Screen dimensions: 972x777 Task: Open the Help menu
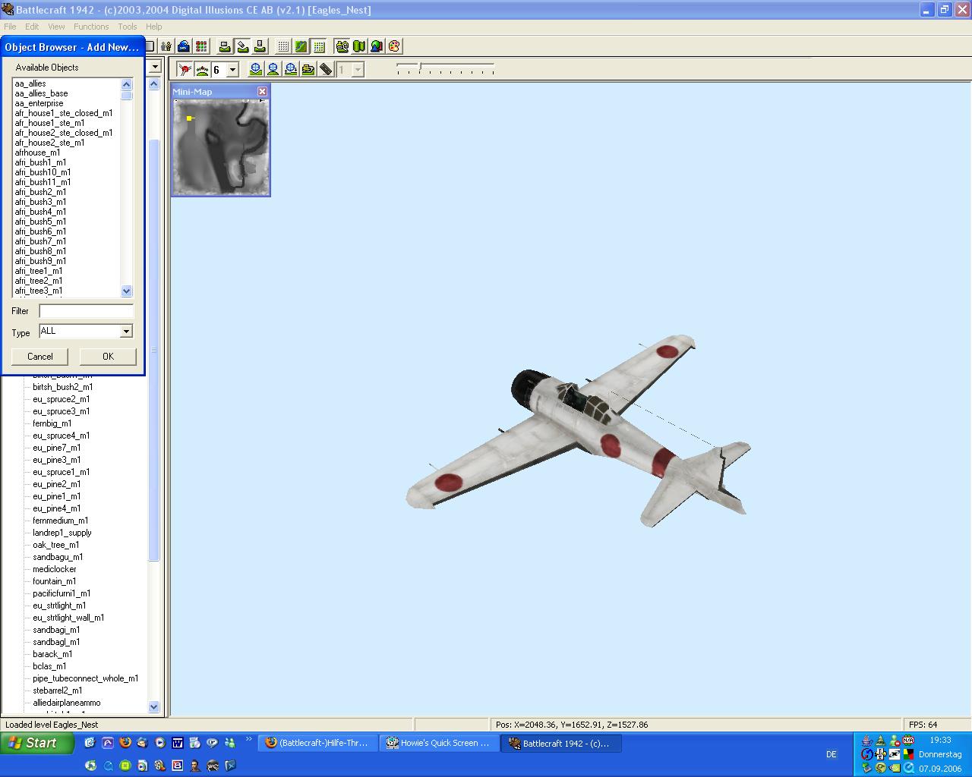pyautogui.click(x=154, y=27)
